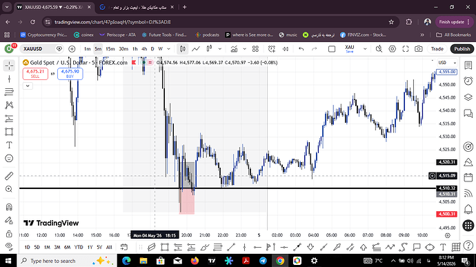476x267 pixels.
Task: Take a chart snapshot with camera icon
Action: click(x=419, y=49)
